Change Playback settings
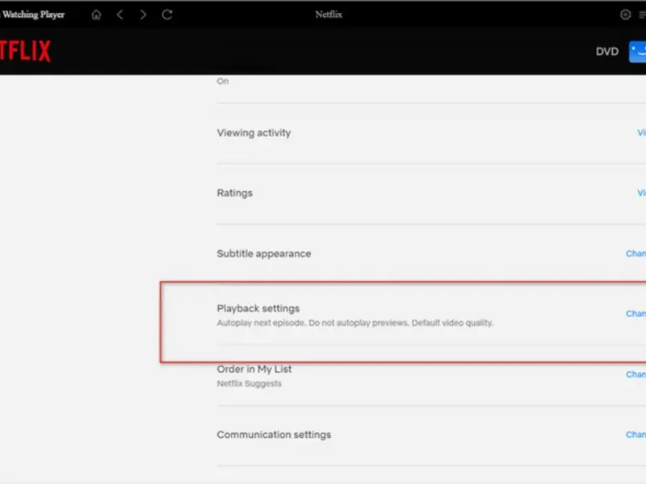This screenshot has height=484, width=646. (636, 314)
